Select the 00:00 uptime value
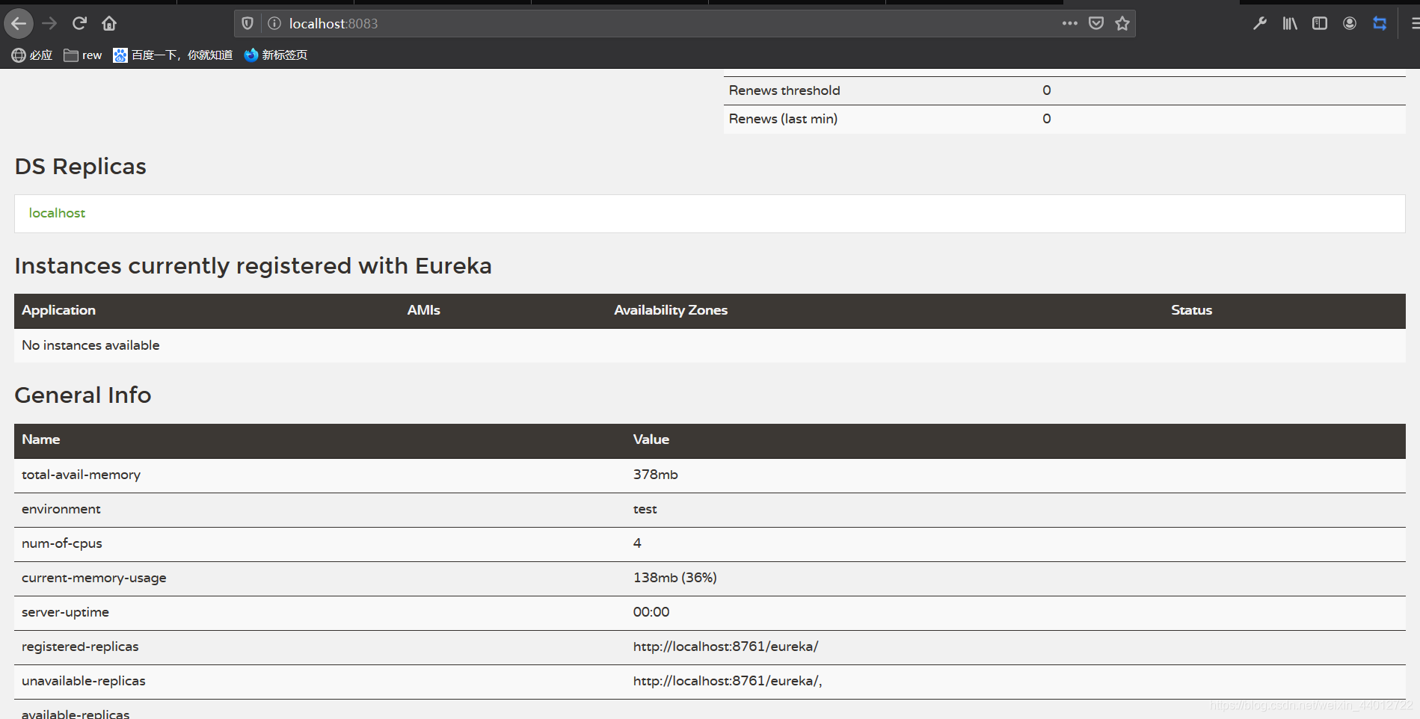This screenshot has height=719, width=1420. 651,612
